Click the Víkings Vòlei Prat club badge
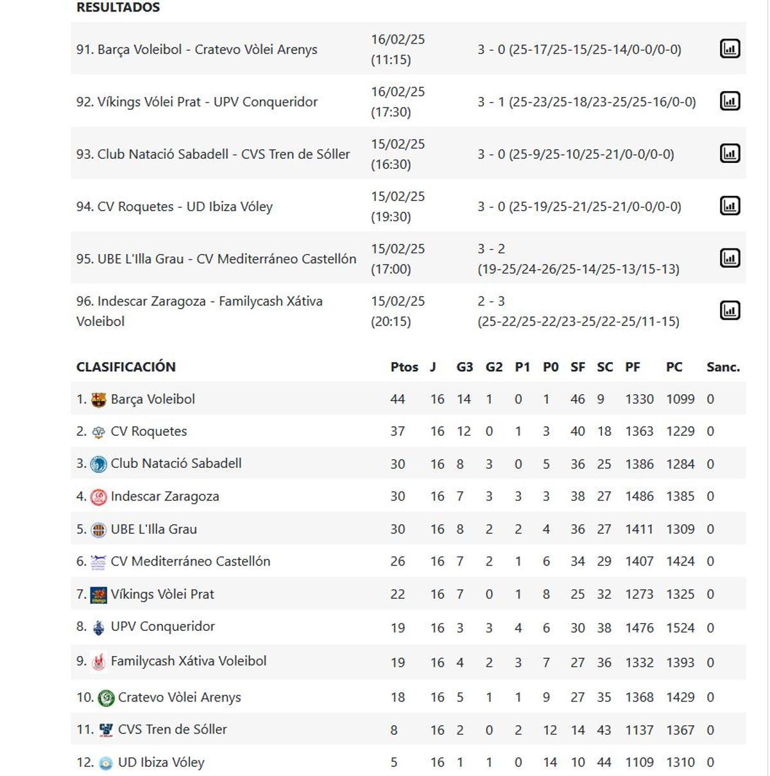 pyautogui.click(x=98, y=594)
